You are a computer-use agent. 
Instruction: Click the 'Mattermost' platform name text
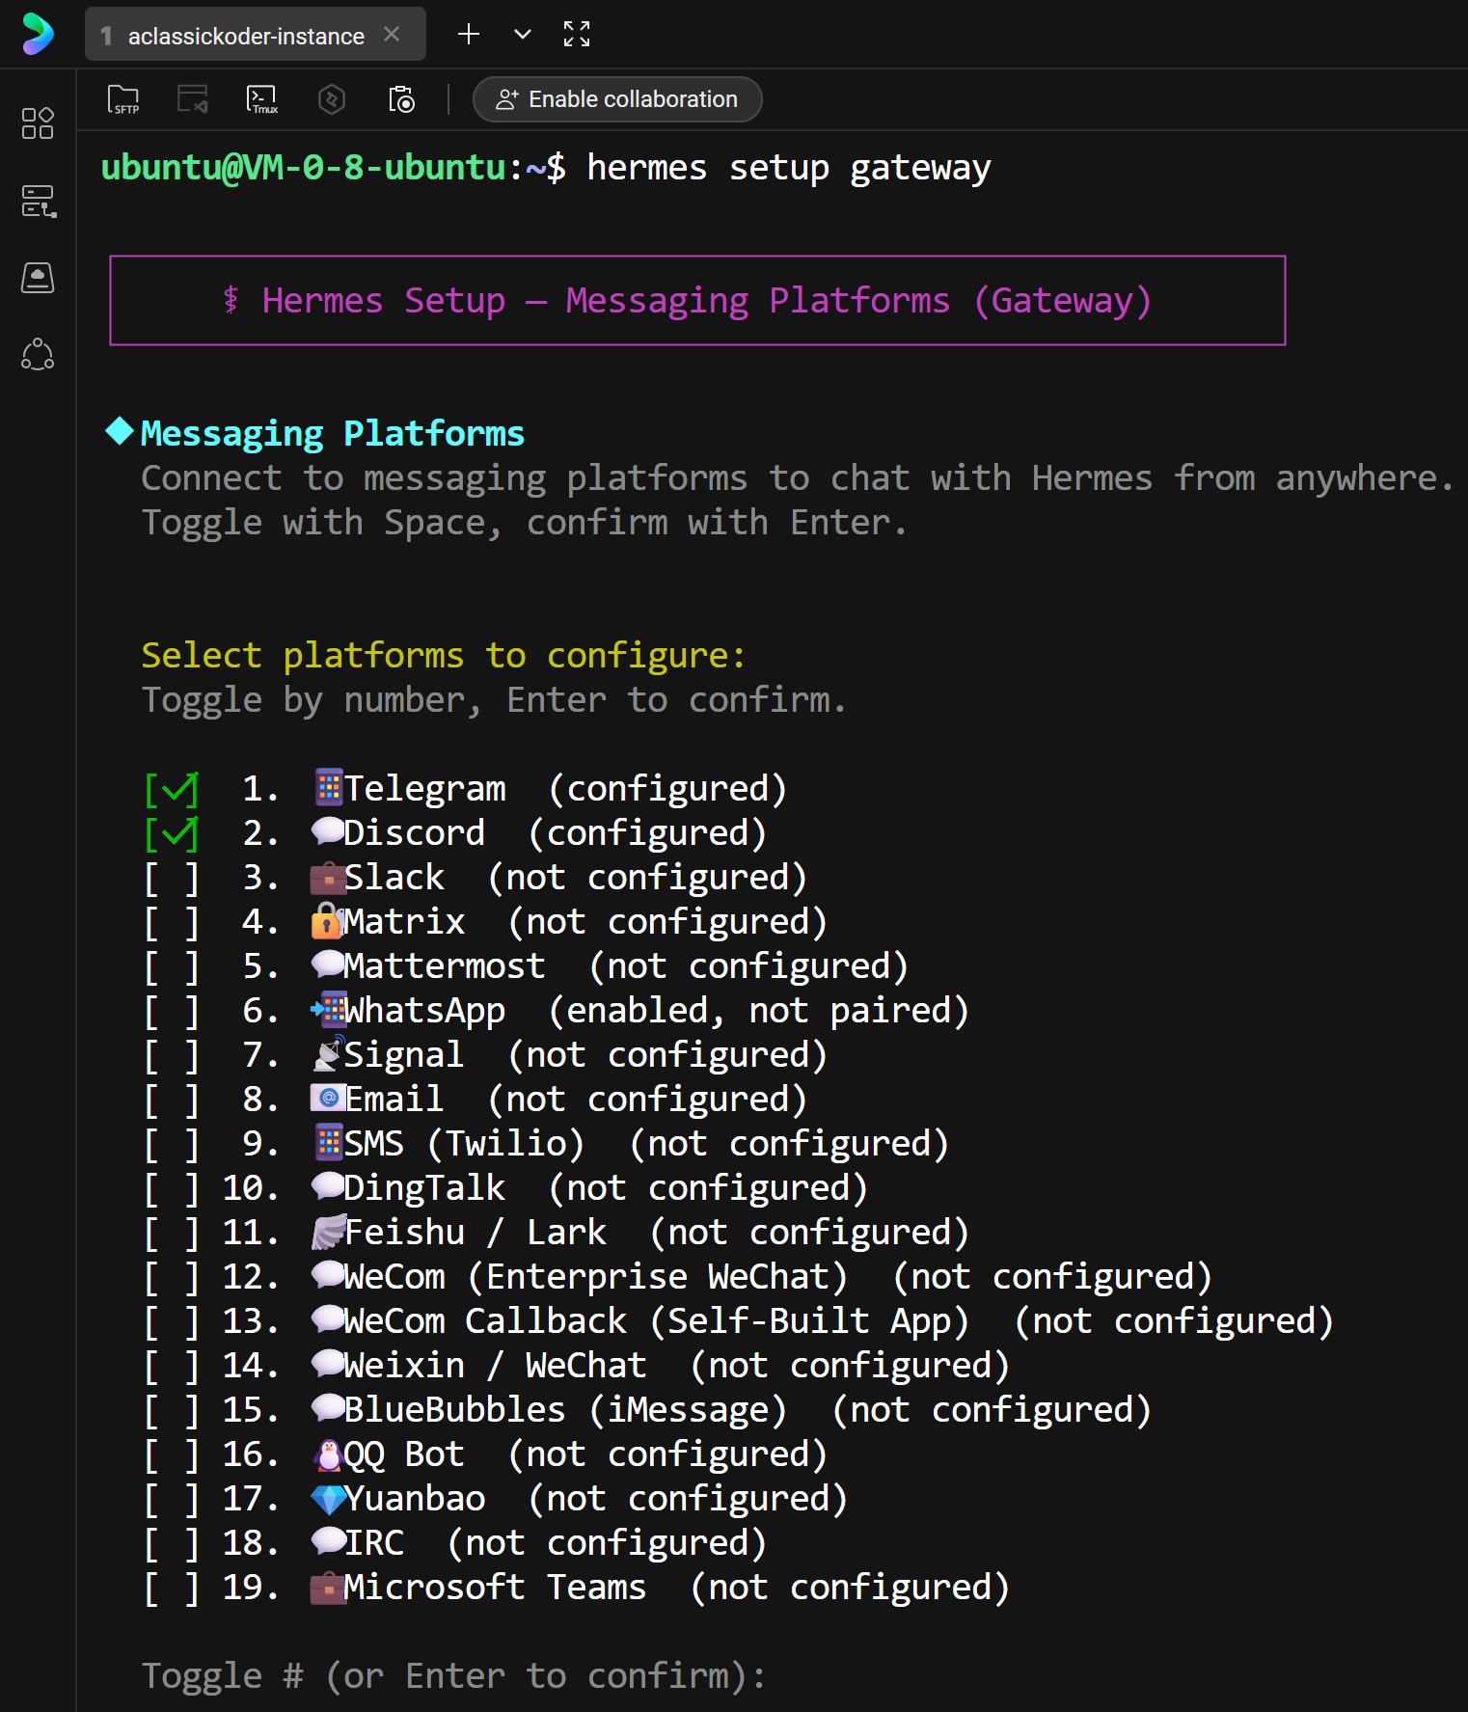click(445, 966)
